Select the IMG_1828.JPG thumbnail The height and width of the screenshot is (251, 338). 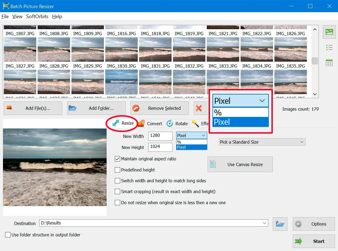[54, 49]
